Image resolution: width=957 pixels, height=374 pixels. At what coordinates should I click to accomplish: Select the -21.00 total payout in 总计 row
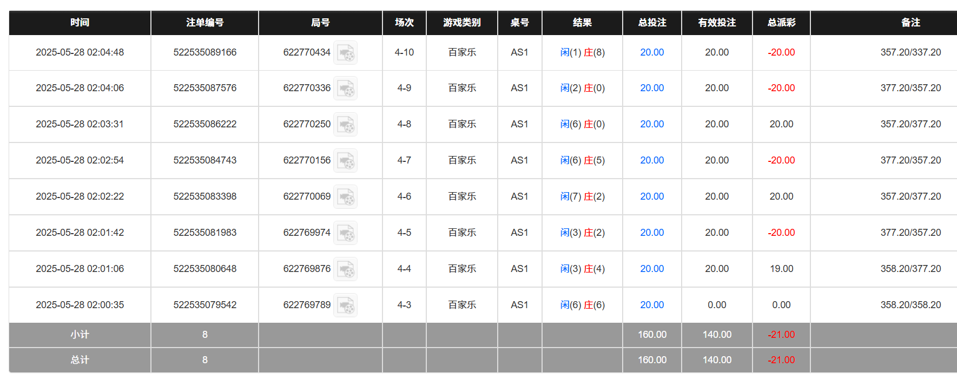[x=781, y=360]
